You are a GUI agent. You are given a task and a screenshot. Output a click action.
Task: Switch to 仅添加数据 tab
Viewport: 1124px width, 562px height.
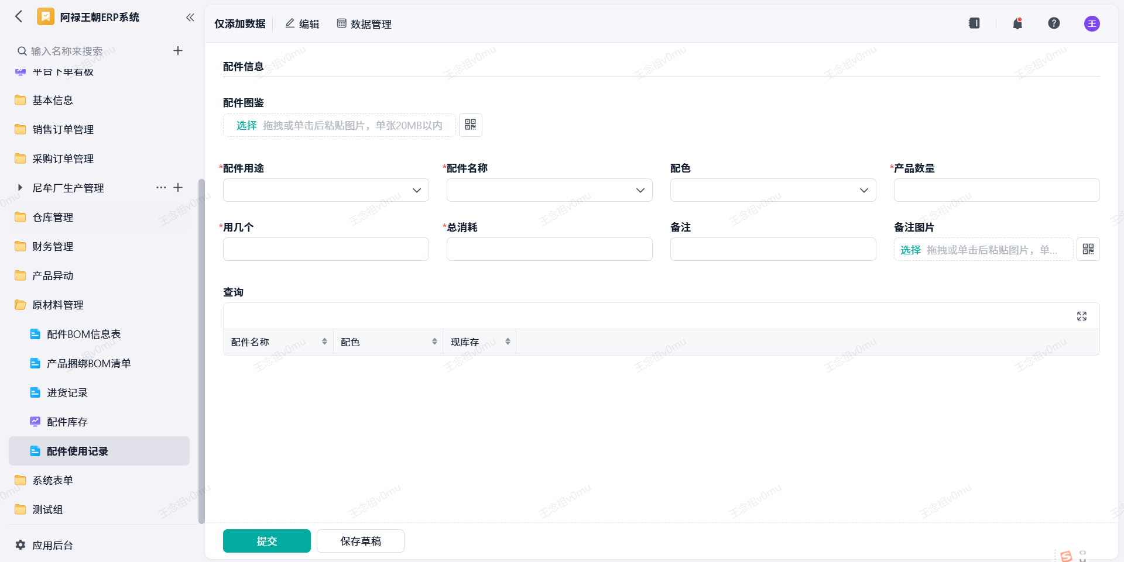coord(239,23)
